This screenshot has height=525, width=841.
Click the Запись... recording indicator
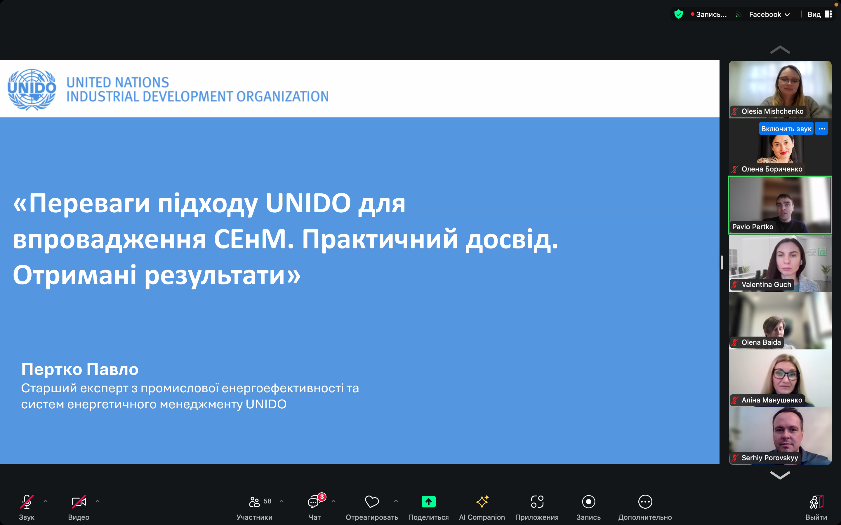[x=709, y=15]
